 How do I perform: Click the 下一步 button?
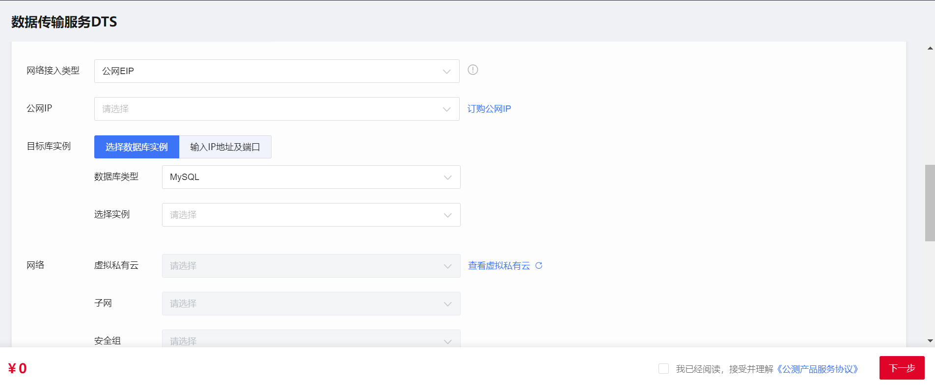click(902, 368)
